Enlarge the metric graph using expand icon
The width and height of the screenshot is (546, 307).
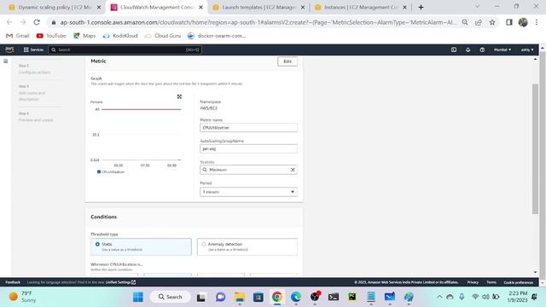pyautogui.click(x=179, y=96)
